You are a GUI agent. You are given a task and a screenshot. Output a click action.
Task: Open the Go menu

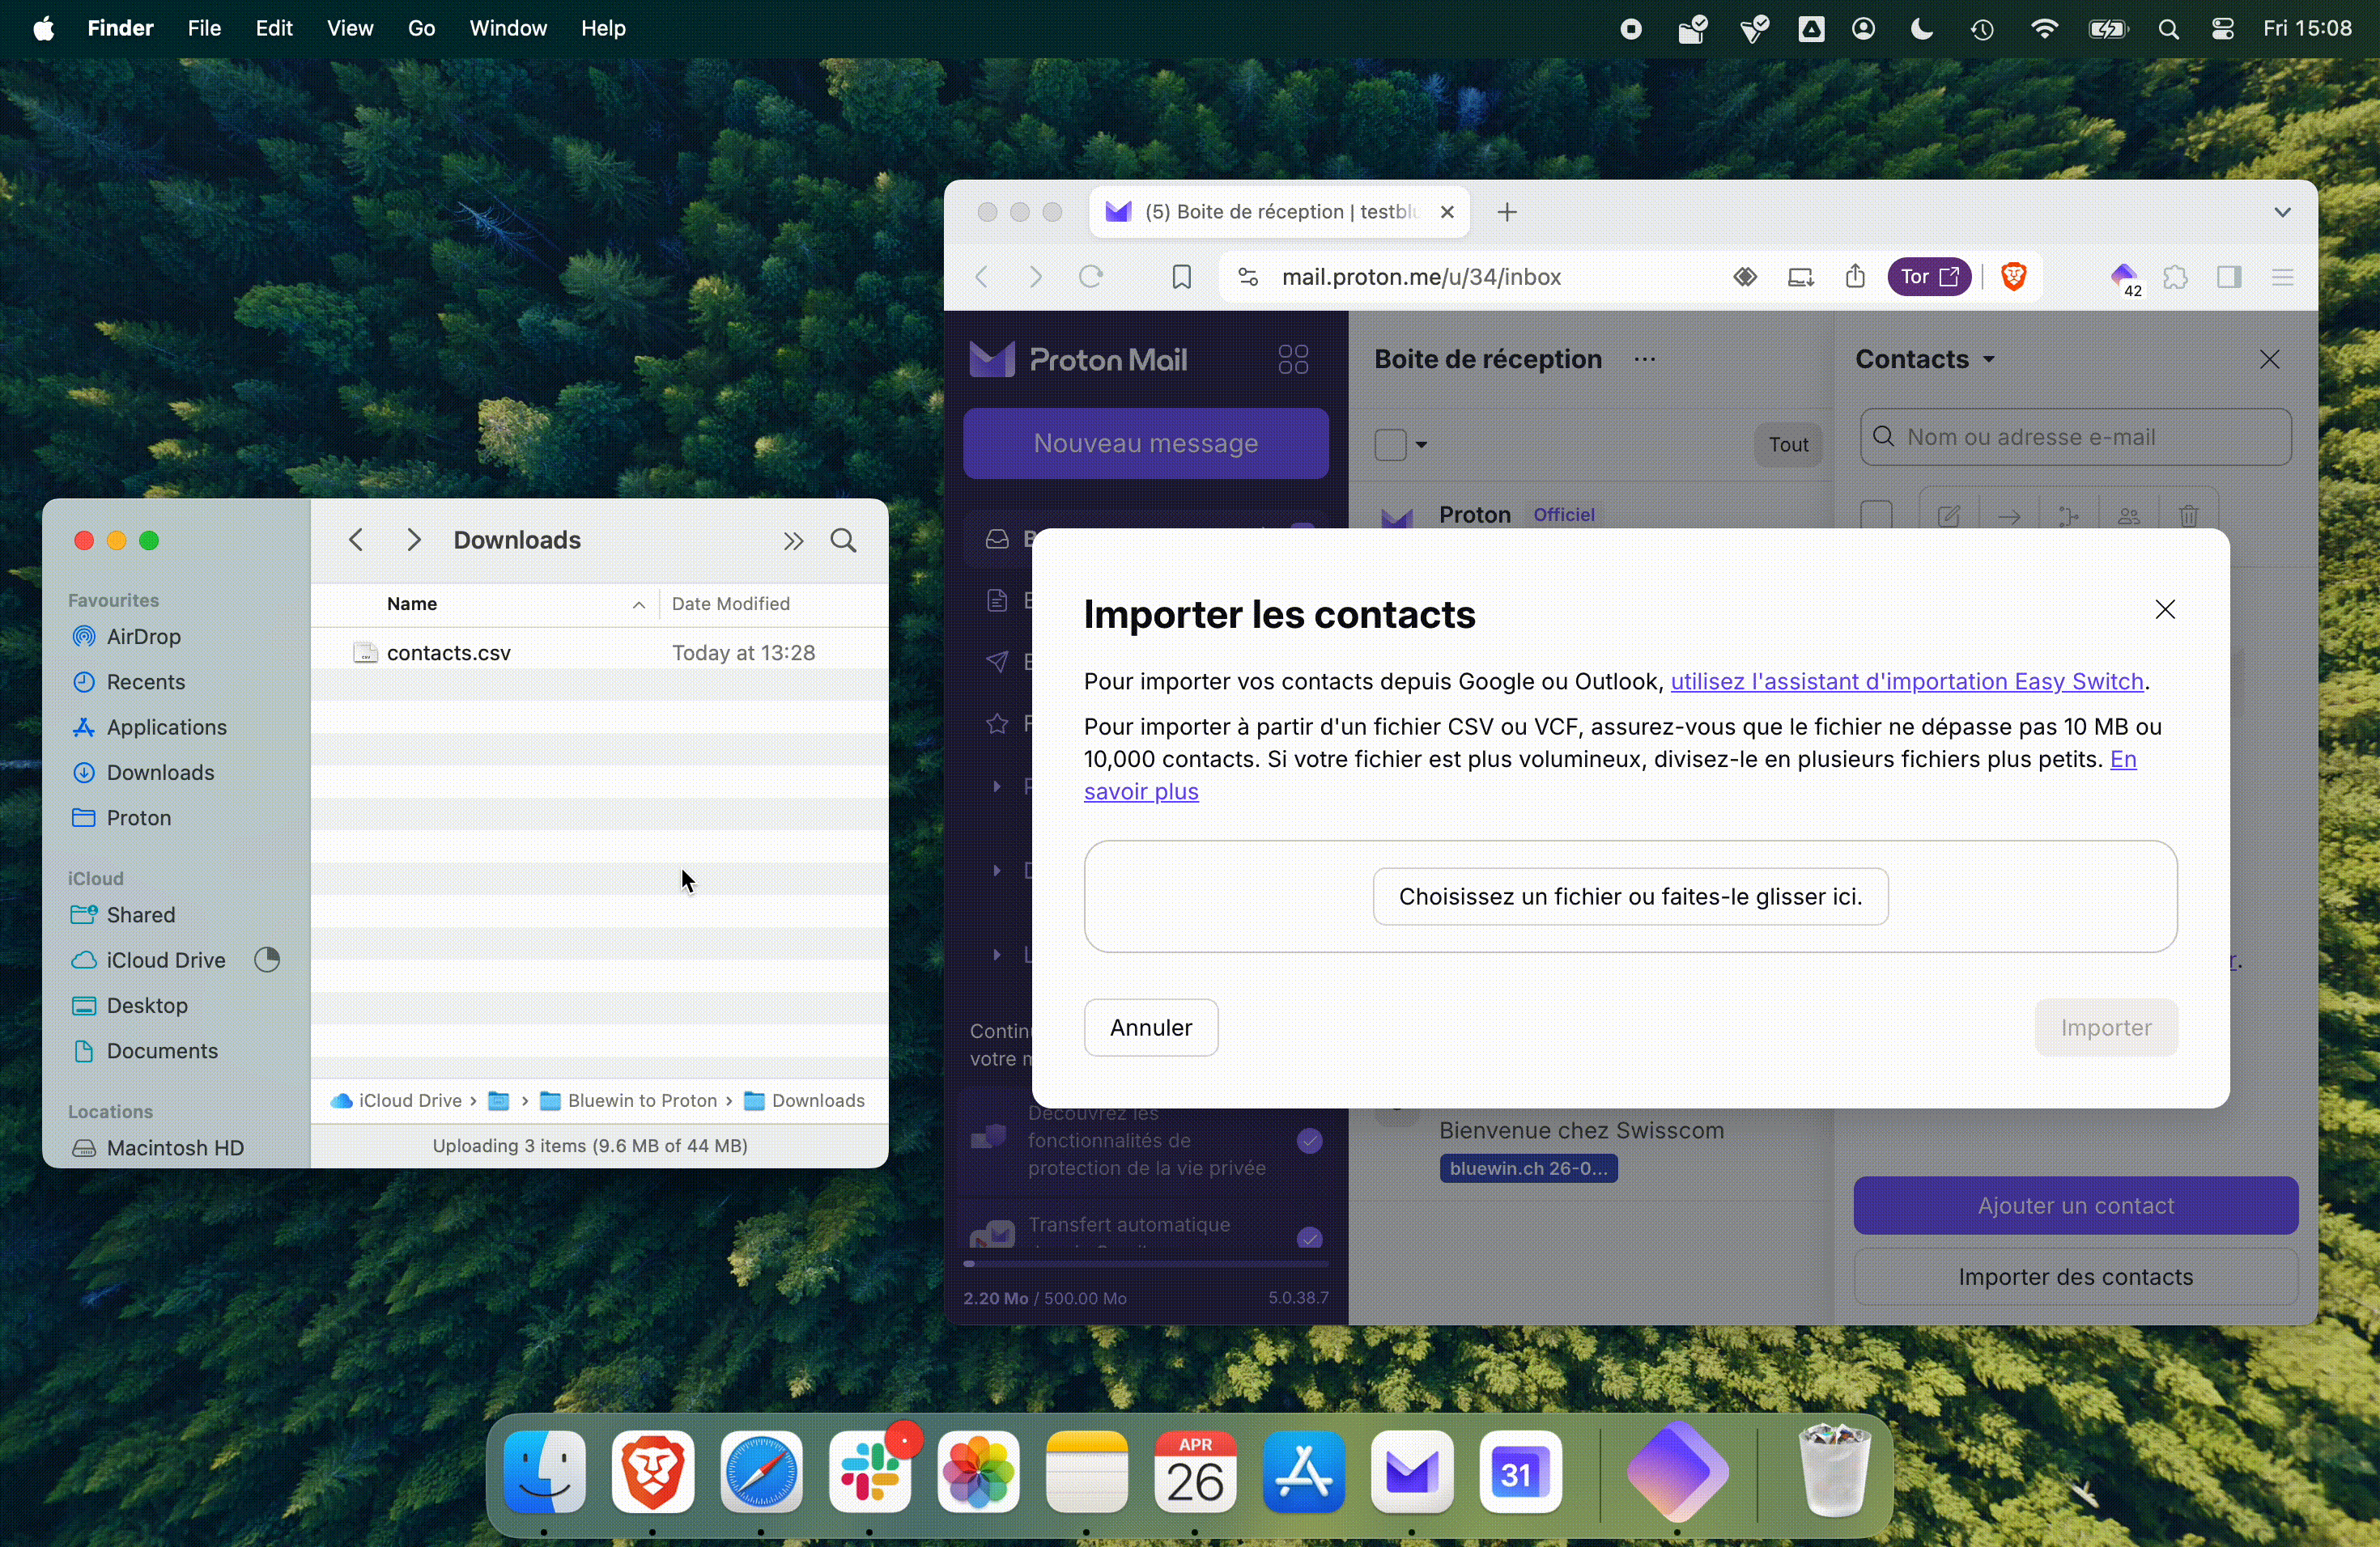coord(421,29)
